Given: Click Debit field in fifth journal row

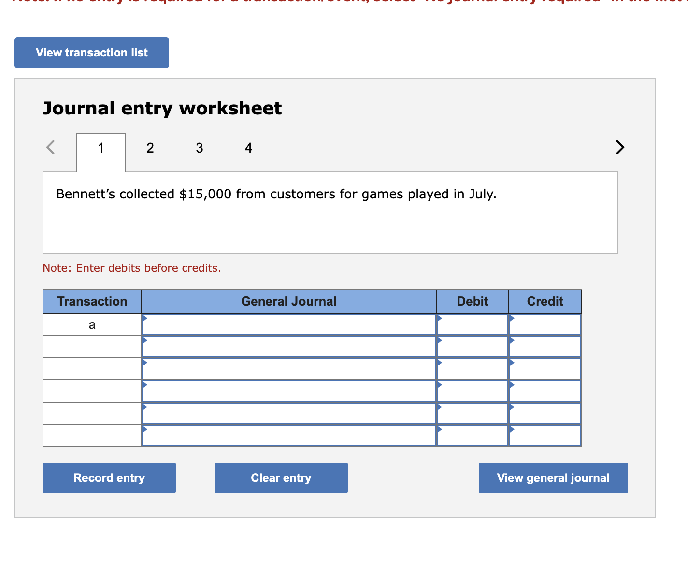Looking at the screenshot, I should [x=473, y=413].
